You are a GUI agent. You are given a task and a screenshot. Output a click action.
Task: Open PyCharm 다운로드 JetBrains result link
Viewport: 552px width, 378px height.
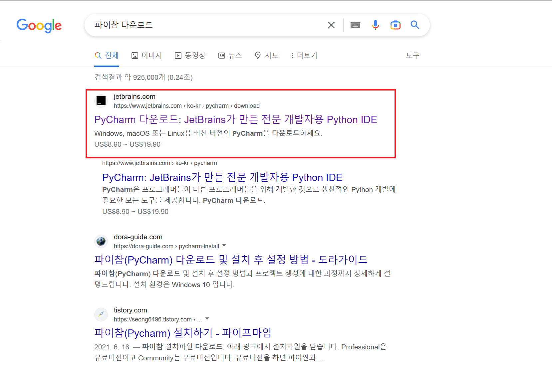(236, 119)
